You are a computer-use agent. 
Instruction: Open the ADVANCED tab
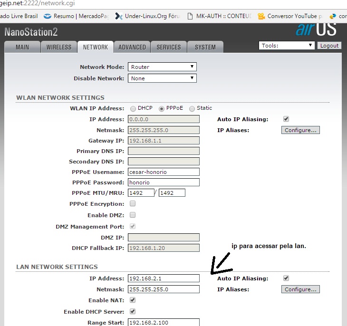[132, 47]
